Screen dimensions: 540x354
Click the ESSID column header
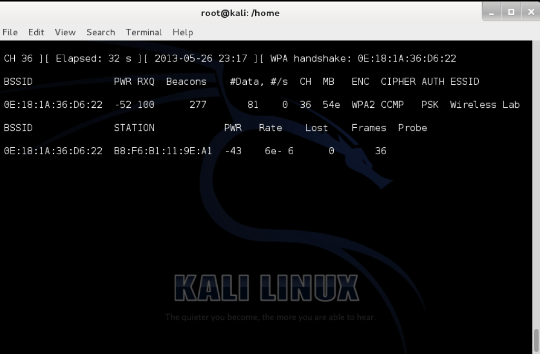(x=465, y=82)
